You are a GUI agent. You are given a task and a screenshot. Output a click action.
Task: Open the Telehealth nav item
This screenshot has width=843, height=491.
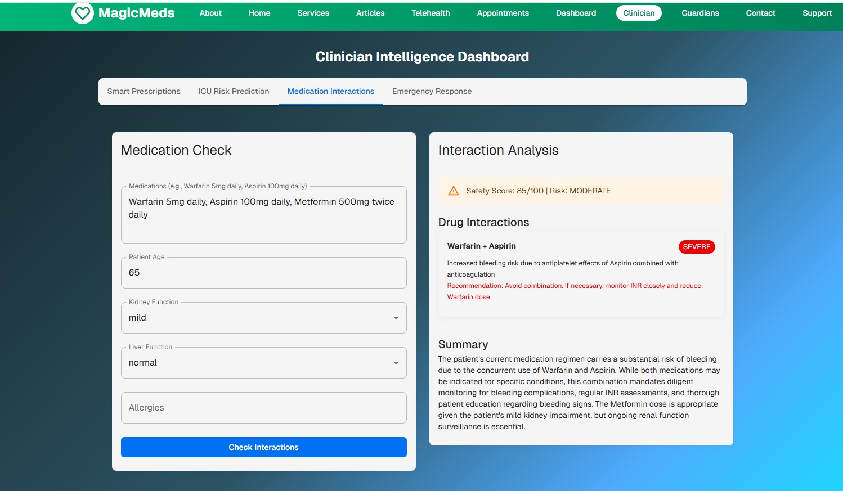[x=431, y=13]
